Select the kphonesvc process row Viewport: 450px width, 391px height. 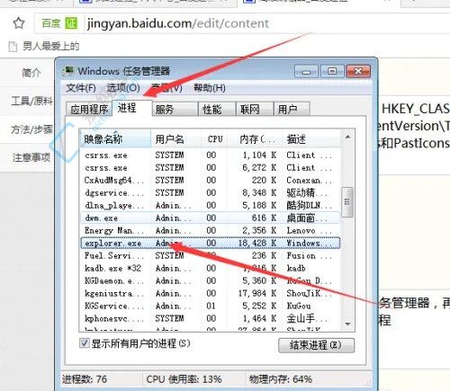(210, 319)
